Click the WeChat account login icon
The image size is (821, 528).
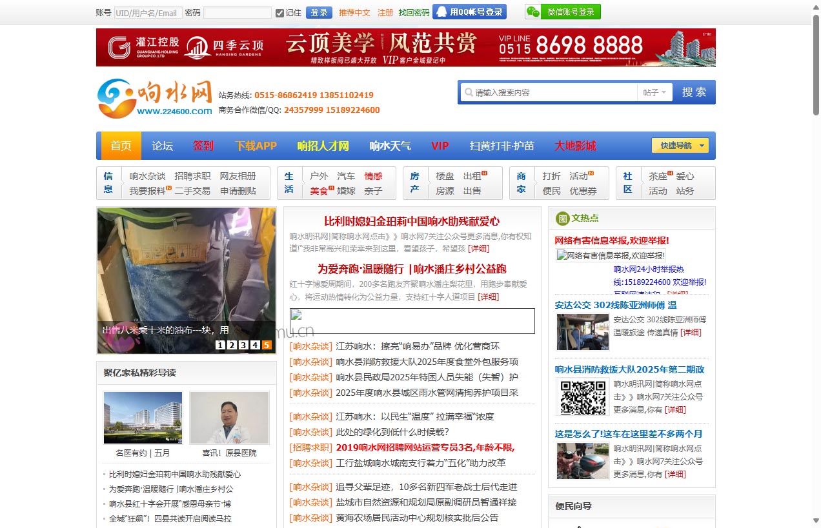[x=532, y=12]
